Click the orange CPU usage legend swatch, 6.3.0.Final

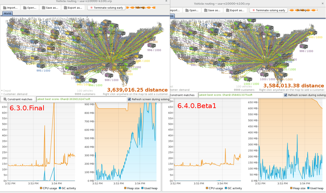pyautogui.click(x=41, y=188)
